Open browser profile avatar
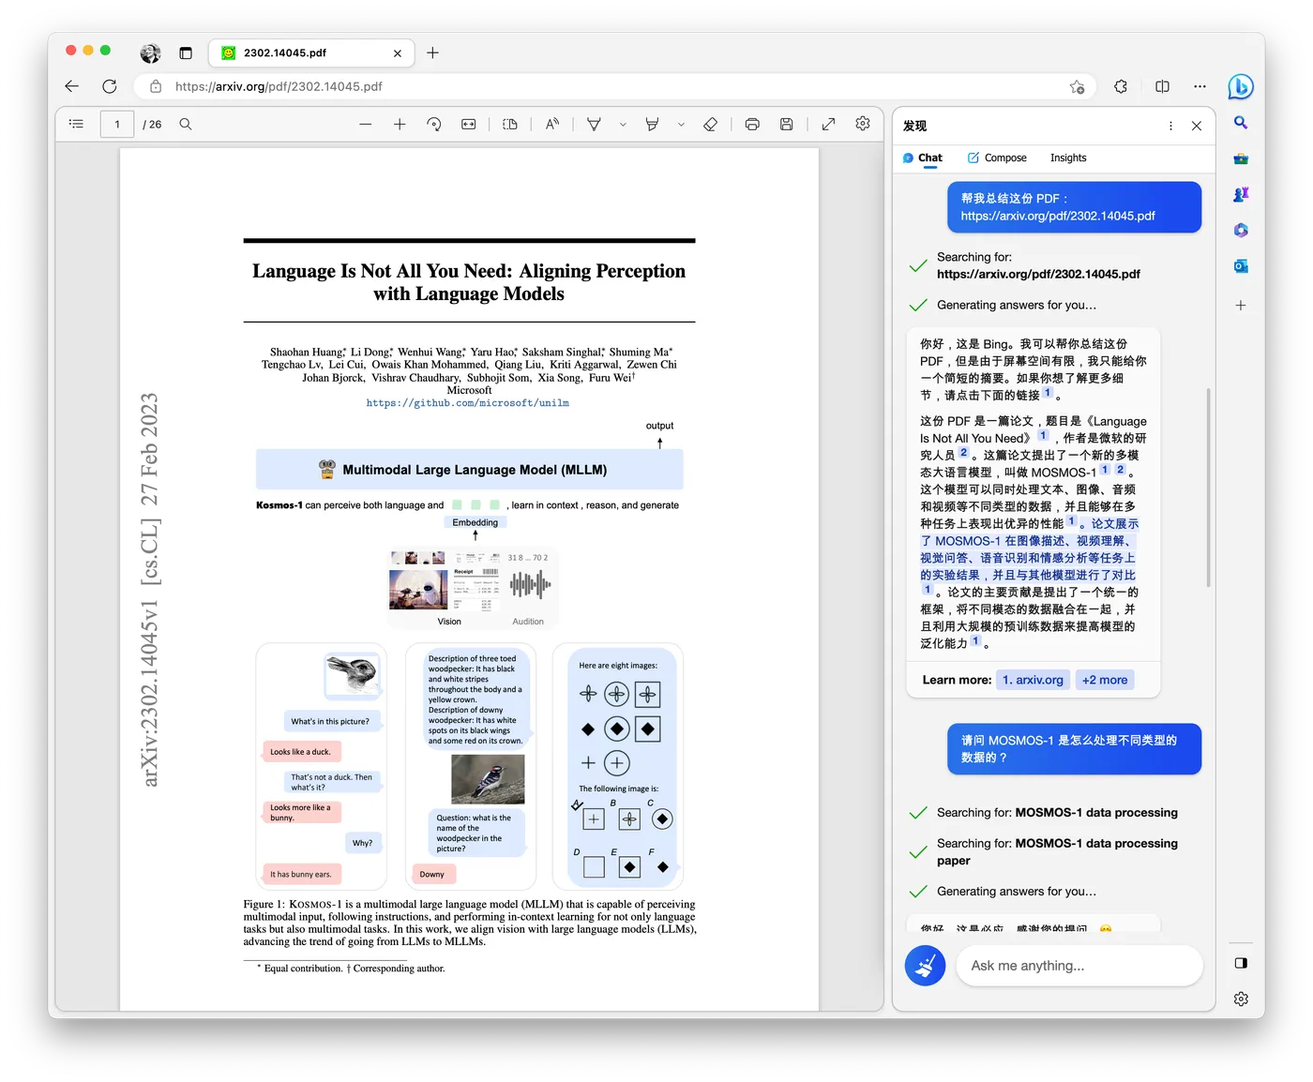The height and width of the screenshot is (1082, 1313). [150, 53]
